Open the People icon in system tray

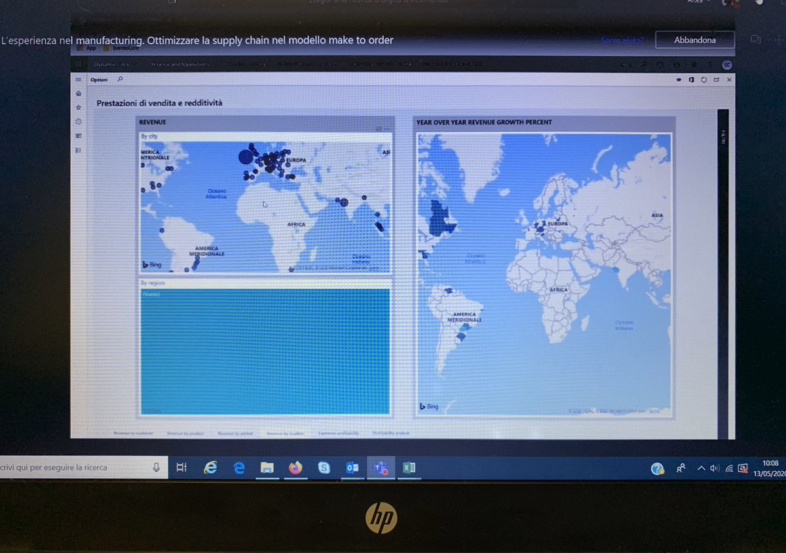click(x=681, y=468)
